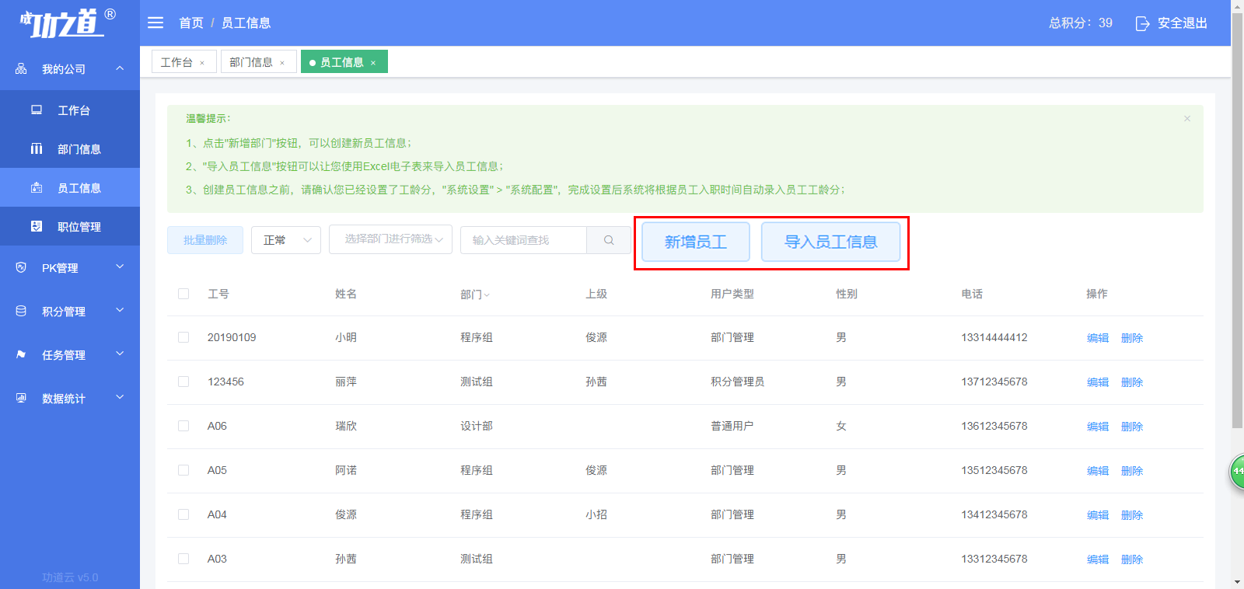The height and width of the screenshot is (589, 1244).
Task: Click the 我的公司 organization icon
Action: (x=21, y=69)
